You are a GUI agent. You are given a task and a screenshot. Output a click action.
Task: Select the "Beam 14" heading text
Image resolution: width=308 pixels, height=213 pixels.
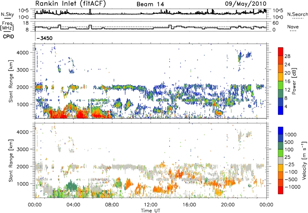150,4
